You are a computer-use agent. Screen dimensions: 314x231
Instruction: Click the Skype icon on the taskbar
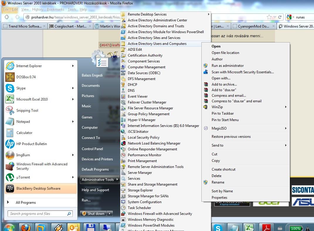[218, 227]
